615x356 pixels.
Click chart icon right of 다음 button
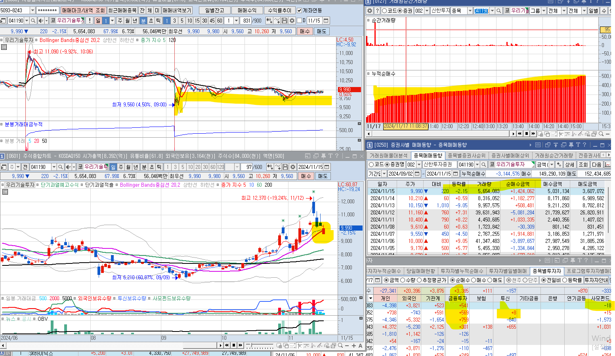click(607, 165)
